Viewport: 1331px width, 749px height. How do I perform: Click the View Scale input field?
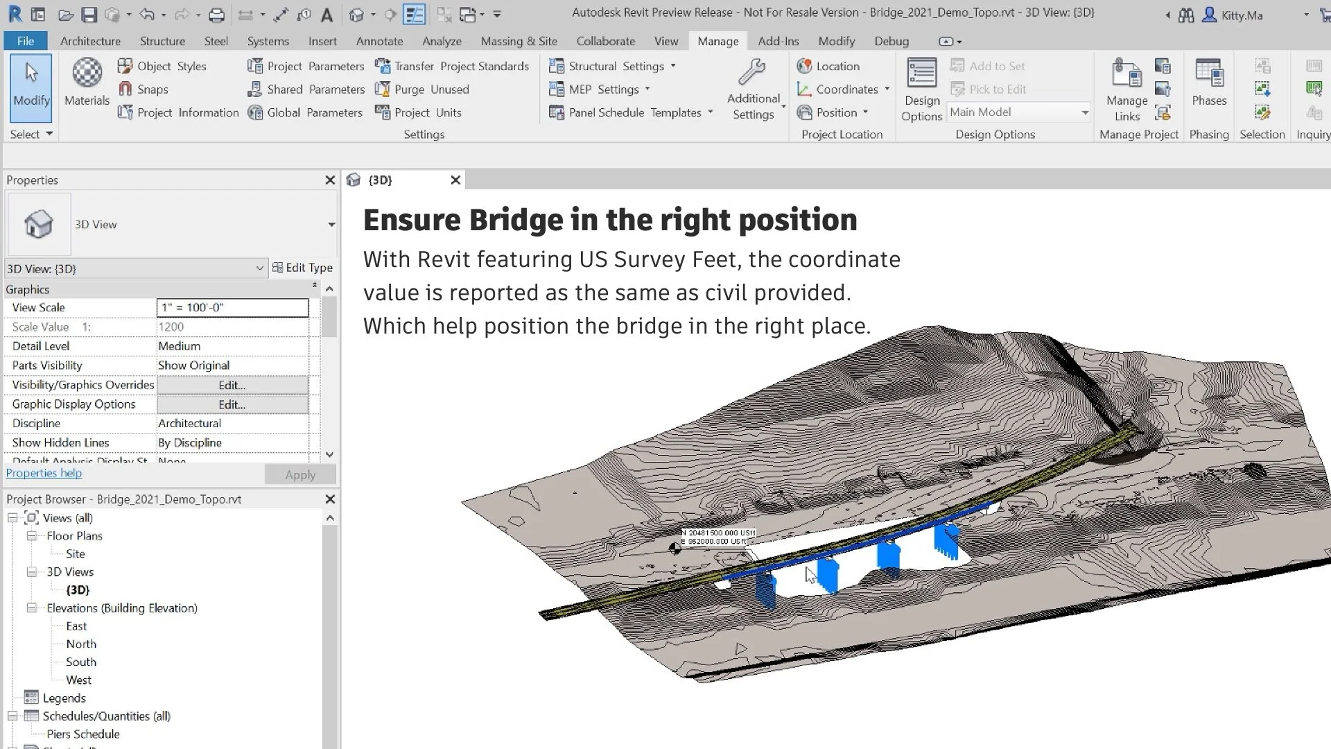[232, 307]
